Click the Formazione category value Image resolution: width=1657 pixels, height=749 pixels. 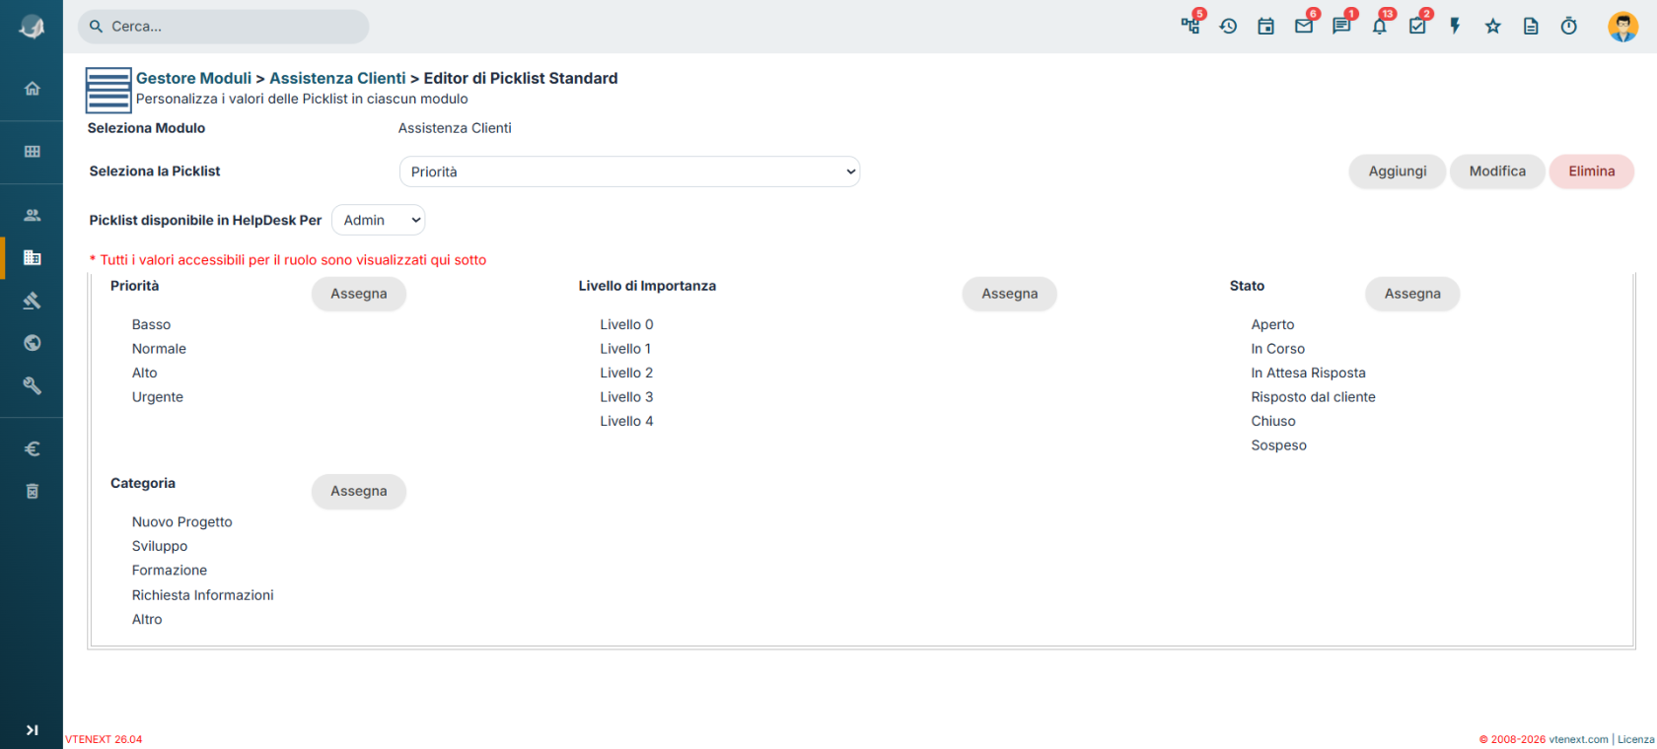tap(170, 571)
